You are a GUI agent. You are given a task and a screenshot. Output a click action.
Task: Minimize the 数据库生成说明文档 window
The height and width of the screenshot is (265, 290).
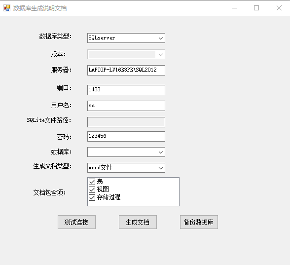click(234, 8)
